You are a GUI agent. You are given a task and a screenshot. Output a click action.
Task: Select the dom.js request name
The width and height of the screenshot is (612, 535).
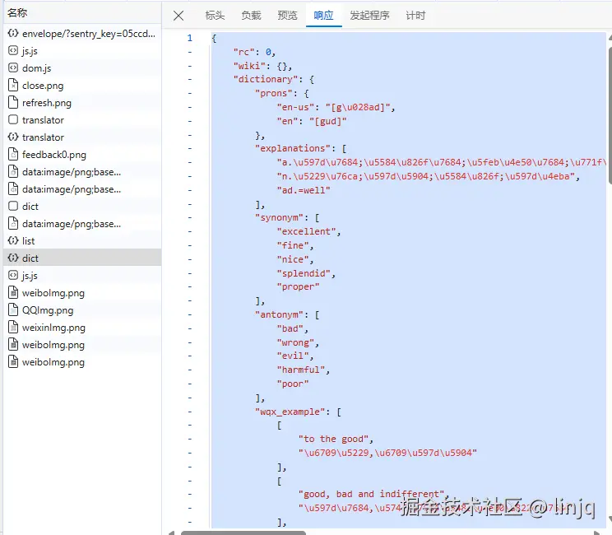click(x=37, y=68)
